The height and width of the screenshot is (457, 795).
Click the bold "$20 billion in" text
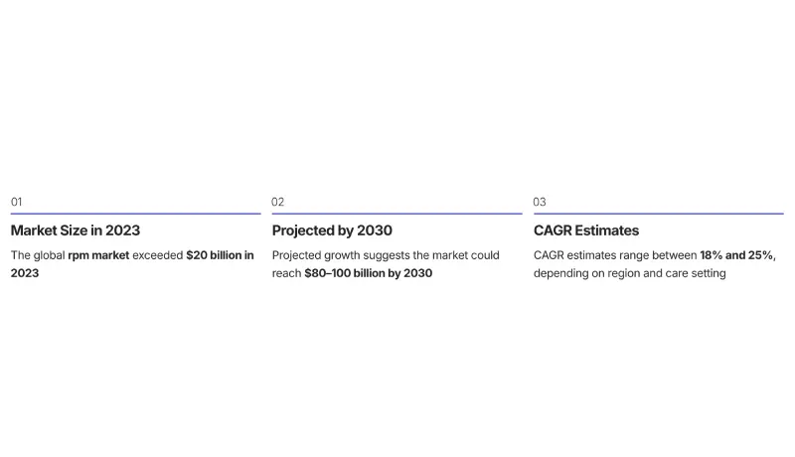click(220, 255)
